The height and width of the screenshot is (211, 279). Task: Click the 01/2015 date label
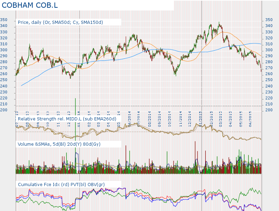coord(201,119)
